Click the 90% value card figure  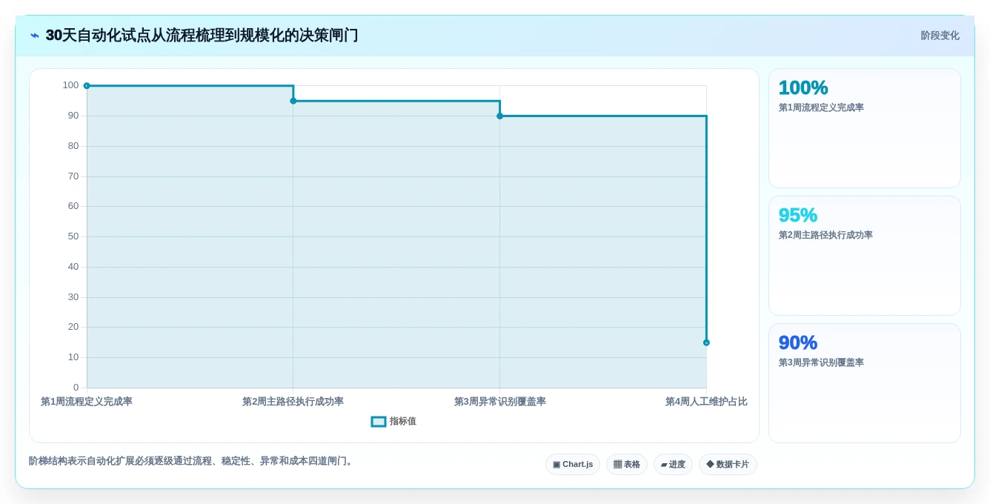tap(798, 342)
